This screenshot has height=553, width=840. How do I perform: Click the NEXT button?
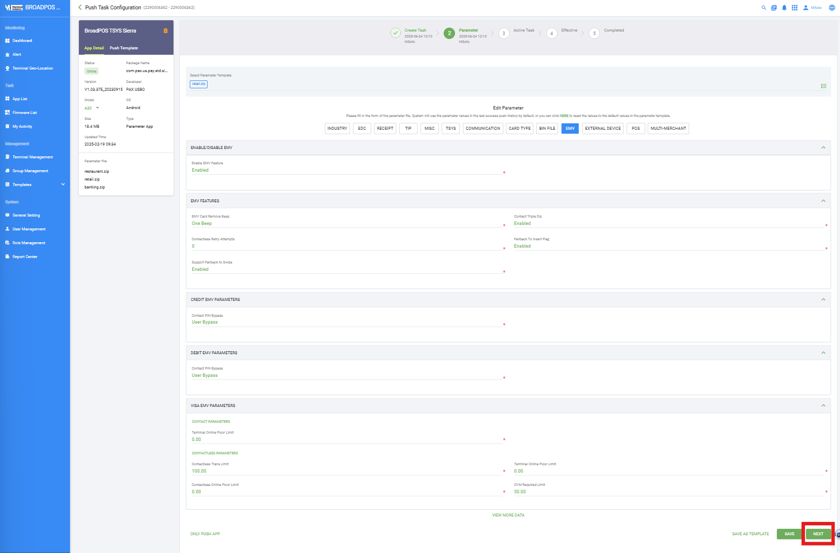[818, 534]
